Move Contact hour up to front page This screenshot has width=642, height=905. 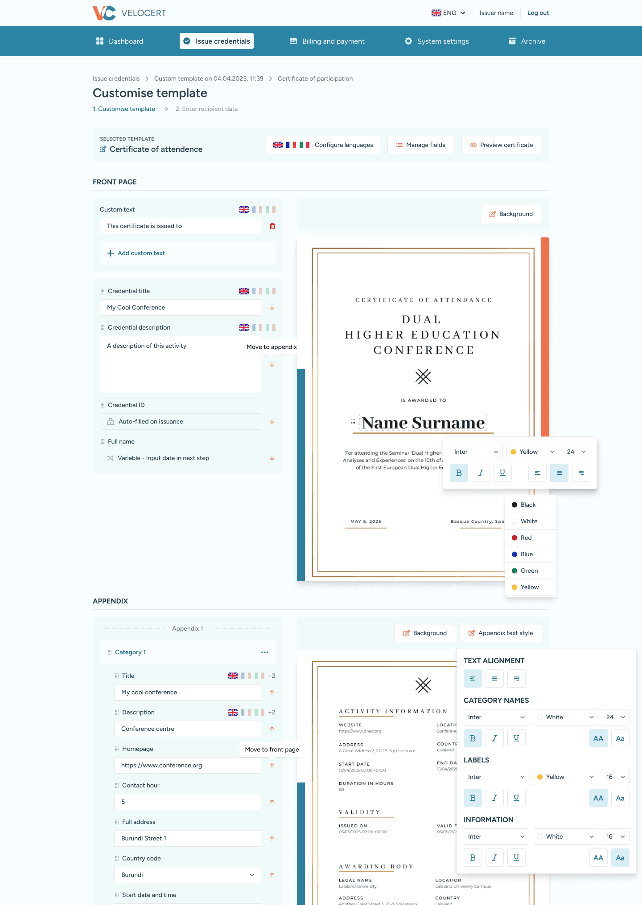click(272, 802)
